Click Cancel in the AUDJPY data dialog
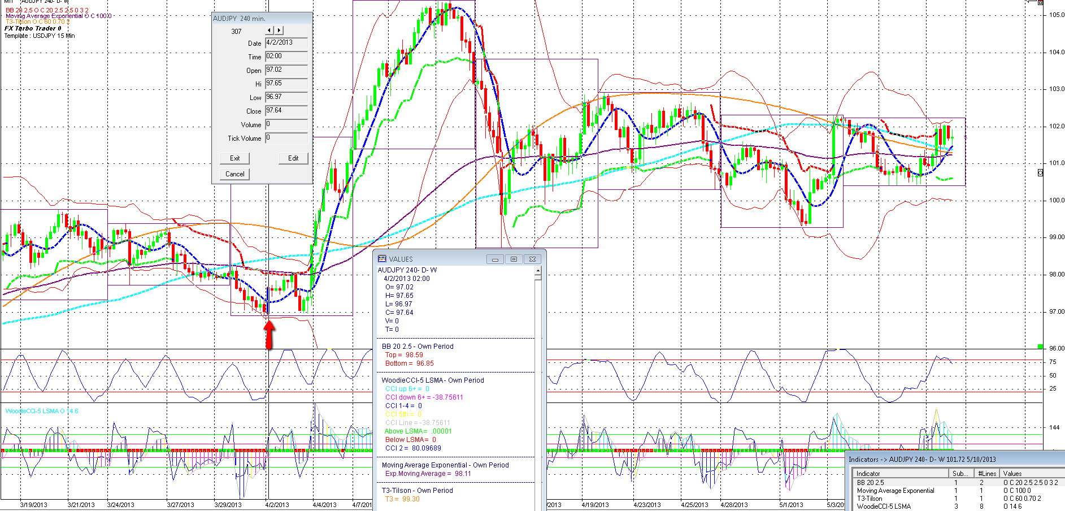This screenshot has width=1065, height=511. click(234, 174)
